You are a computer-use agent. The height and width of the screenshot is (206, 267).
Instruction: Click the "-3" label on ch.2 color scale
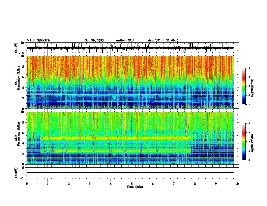tap(248, 124)
